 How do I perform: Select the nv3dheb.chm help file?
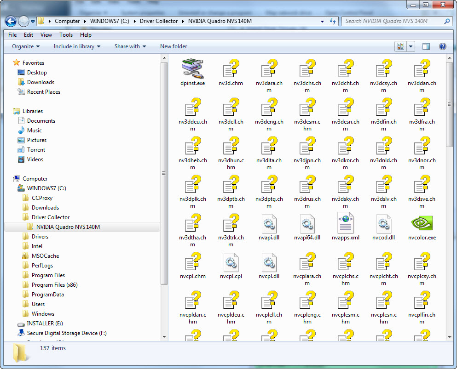coord(193,146)
